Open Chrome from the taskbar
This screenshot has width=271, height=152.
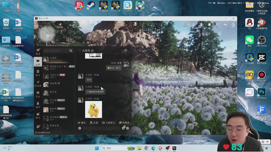point(146,148)
